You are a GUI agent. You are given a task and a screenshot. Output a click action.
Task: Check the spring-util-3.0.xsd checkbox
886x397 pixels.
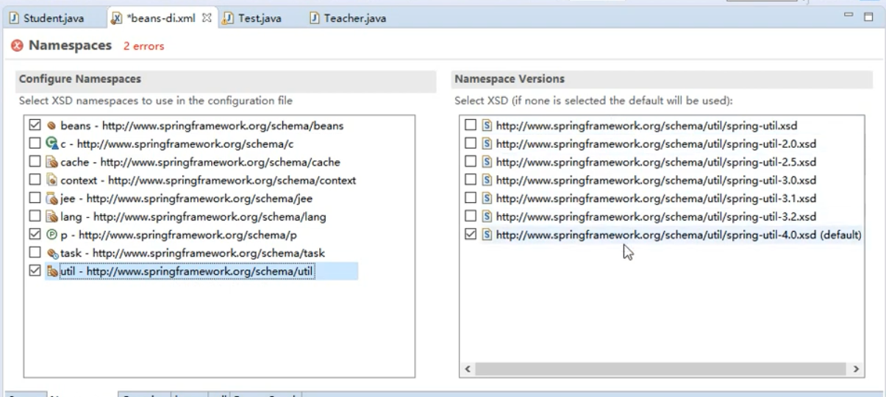[471, 180]
